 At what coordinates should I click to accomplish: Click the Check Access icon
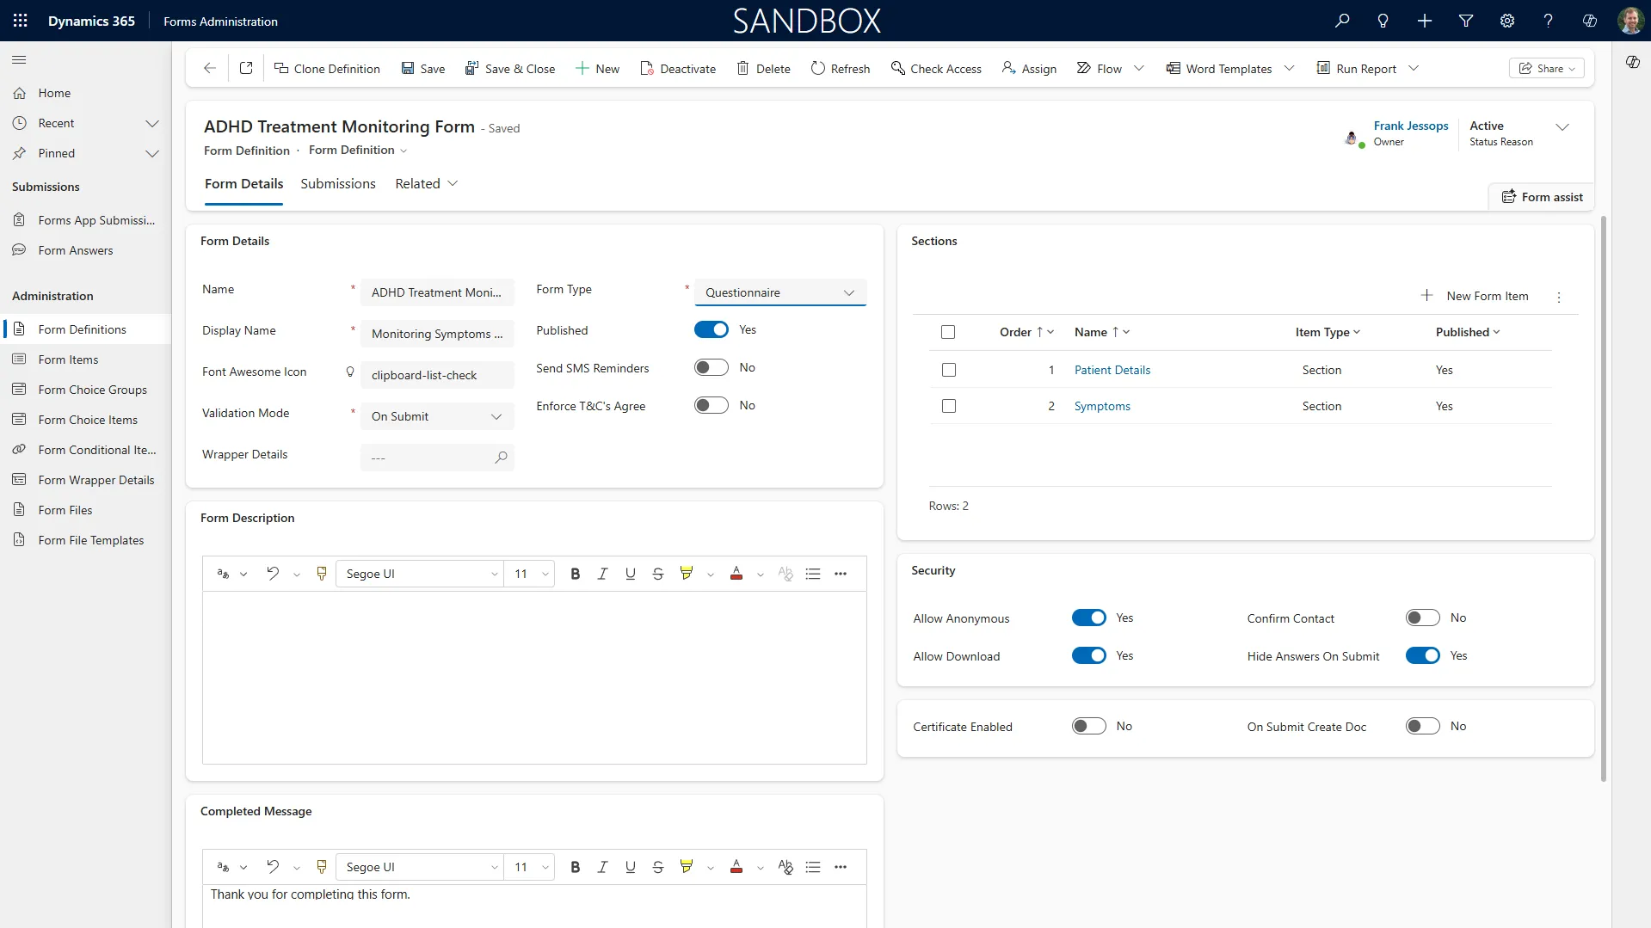[x=897, y=69]
